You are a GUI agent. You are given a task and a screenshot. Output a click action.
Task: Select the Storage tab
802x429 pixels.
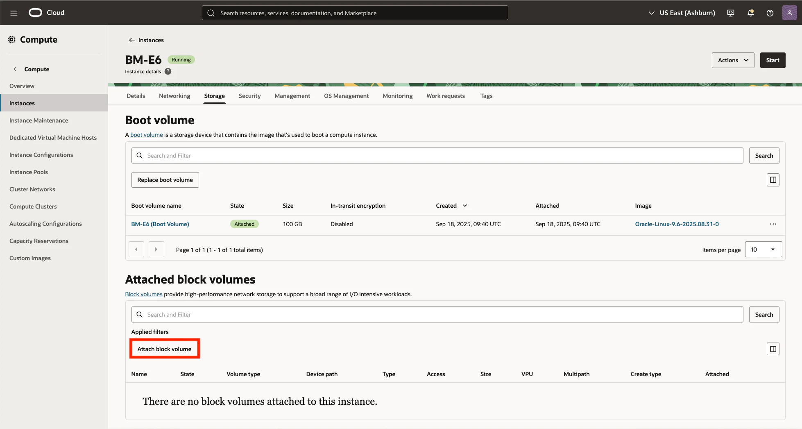215,96
